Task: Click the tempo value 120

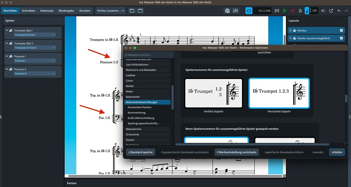Action: [x=314, y=11]
